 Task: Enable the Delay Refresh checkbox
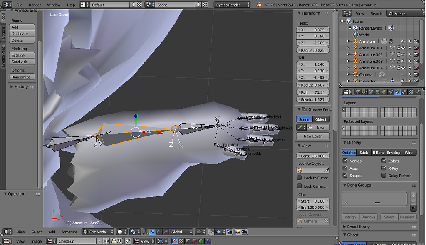pos(384,176)
